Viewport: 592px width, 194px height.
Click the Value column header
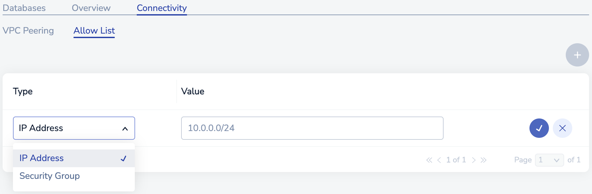(x=193, y=91)
